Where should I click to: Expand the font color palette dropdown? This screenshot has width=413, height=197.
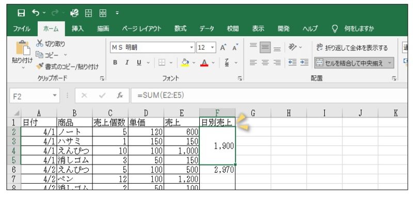coord(213,63)
